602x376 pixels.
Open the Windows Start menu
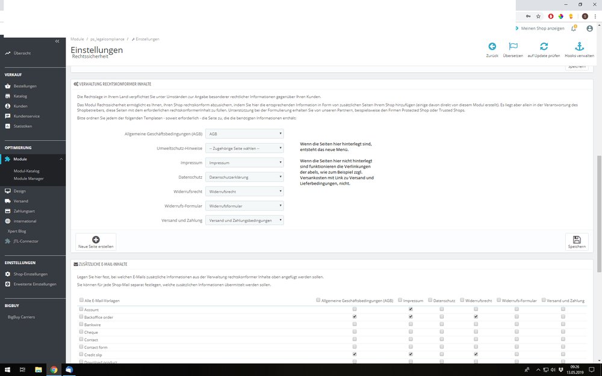pos(7,370)
